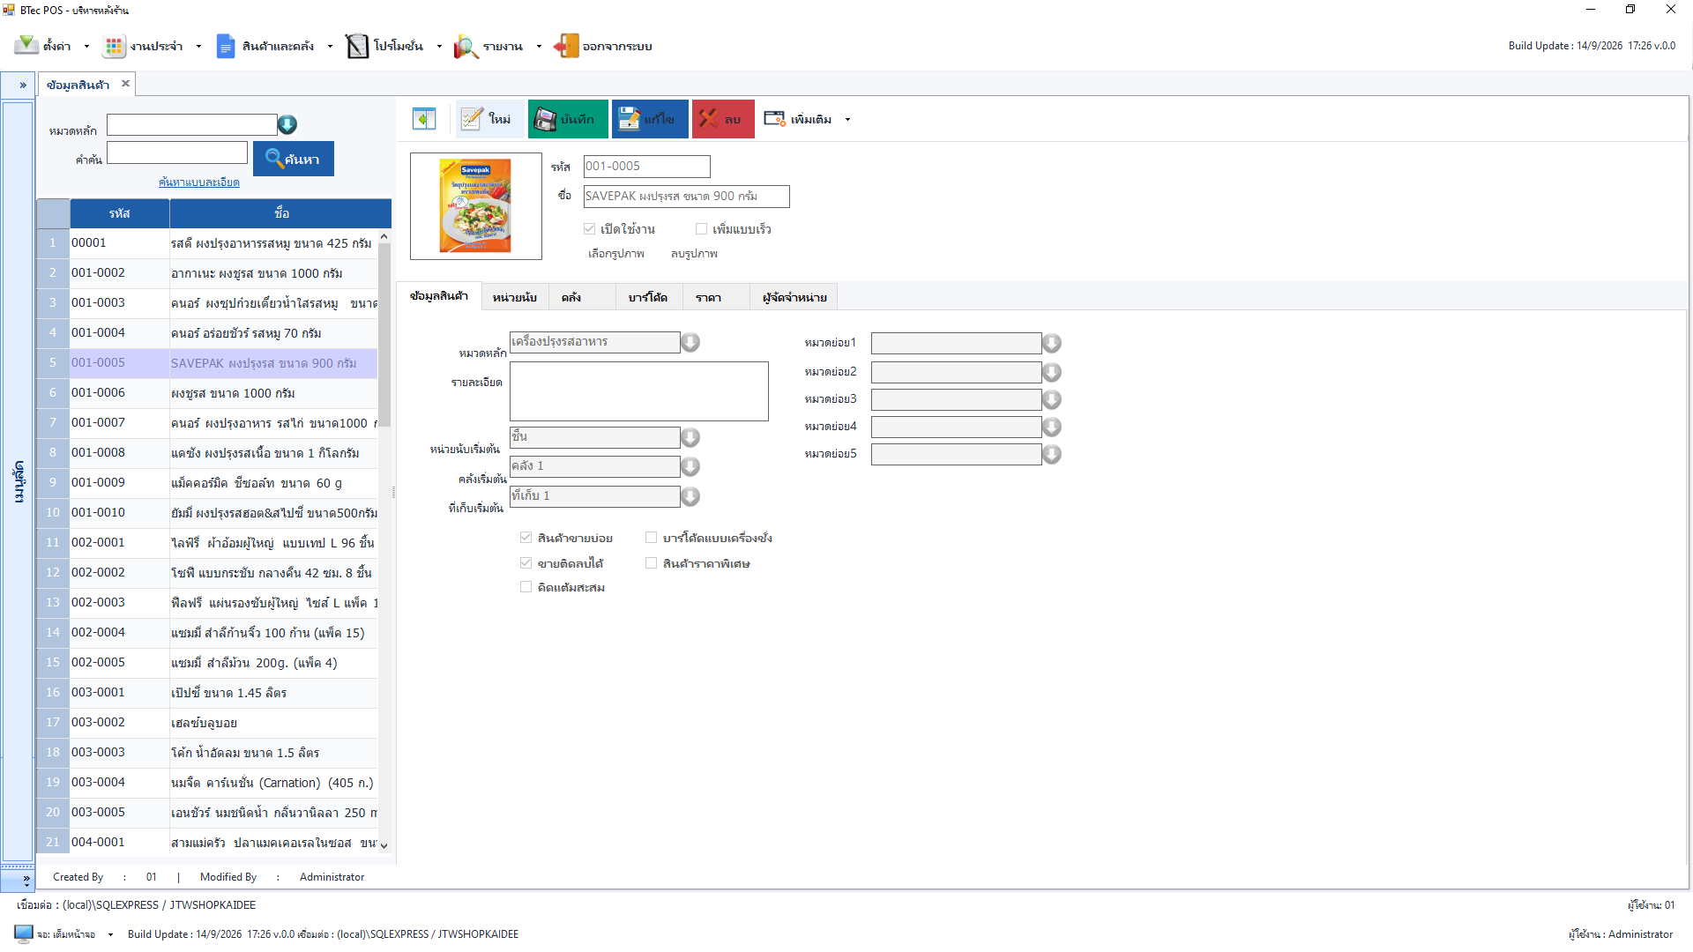Enable the คิดแต้มสะสม checkbox
The height and width of the screenshot is (952, 1693).
pos(526,587)
